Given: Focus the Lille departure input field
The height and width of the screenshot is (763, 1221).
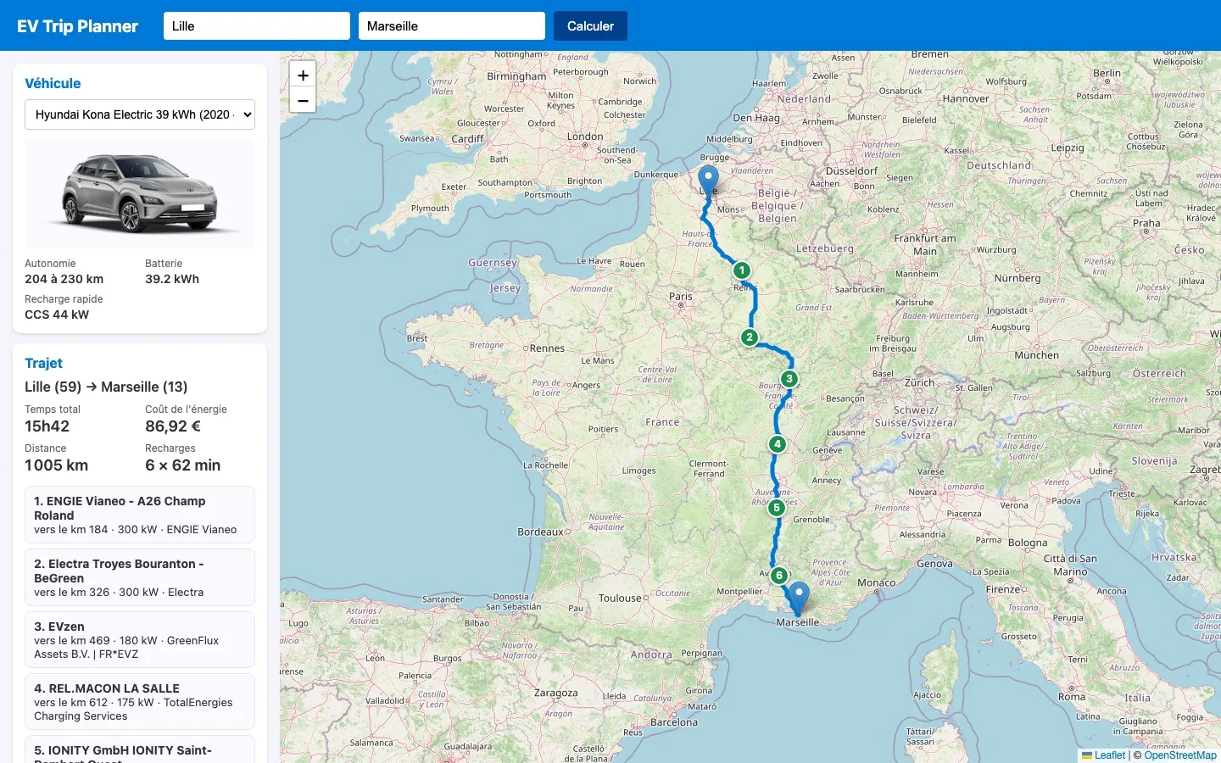Looking at the screenshot, I should point(257,26).
